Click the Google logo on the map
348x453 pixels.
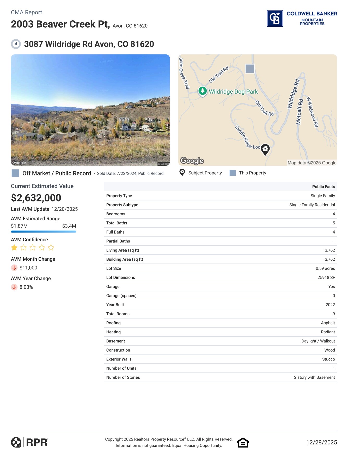(192, 161)
